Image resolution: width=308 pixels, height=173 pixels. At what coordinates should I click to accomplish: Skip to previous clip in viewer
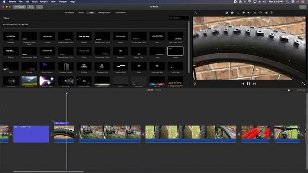tap(243, 84)
